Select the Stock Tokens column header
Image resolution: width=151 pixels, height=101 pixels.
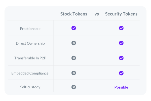[x=74, y=14]
